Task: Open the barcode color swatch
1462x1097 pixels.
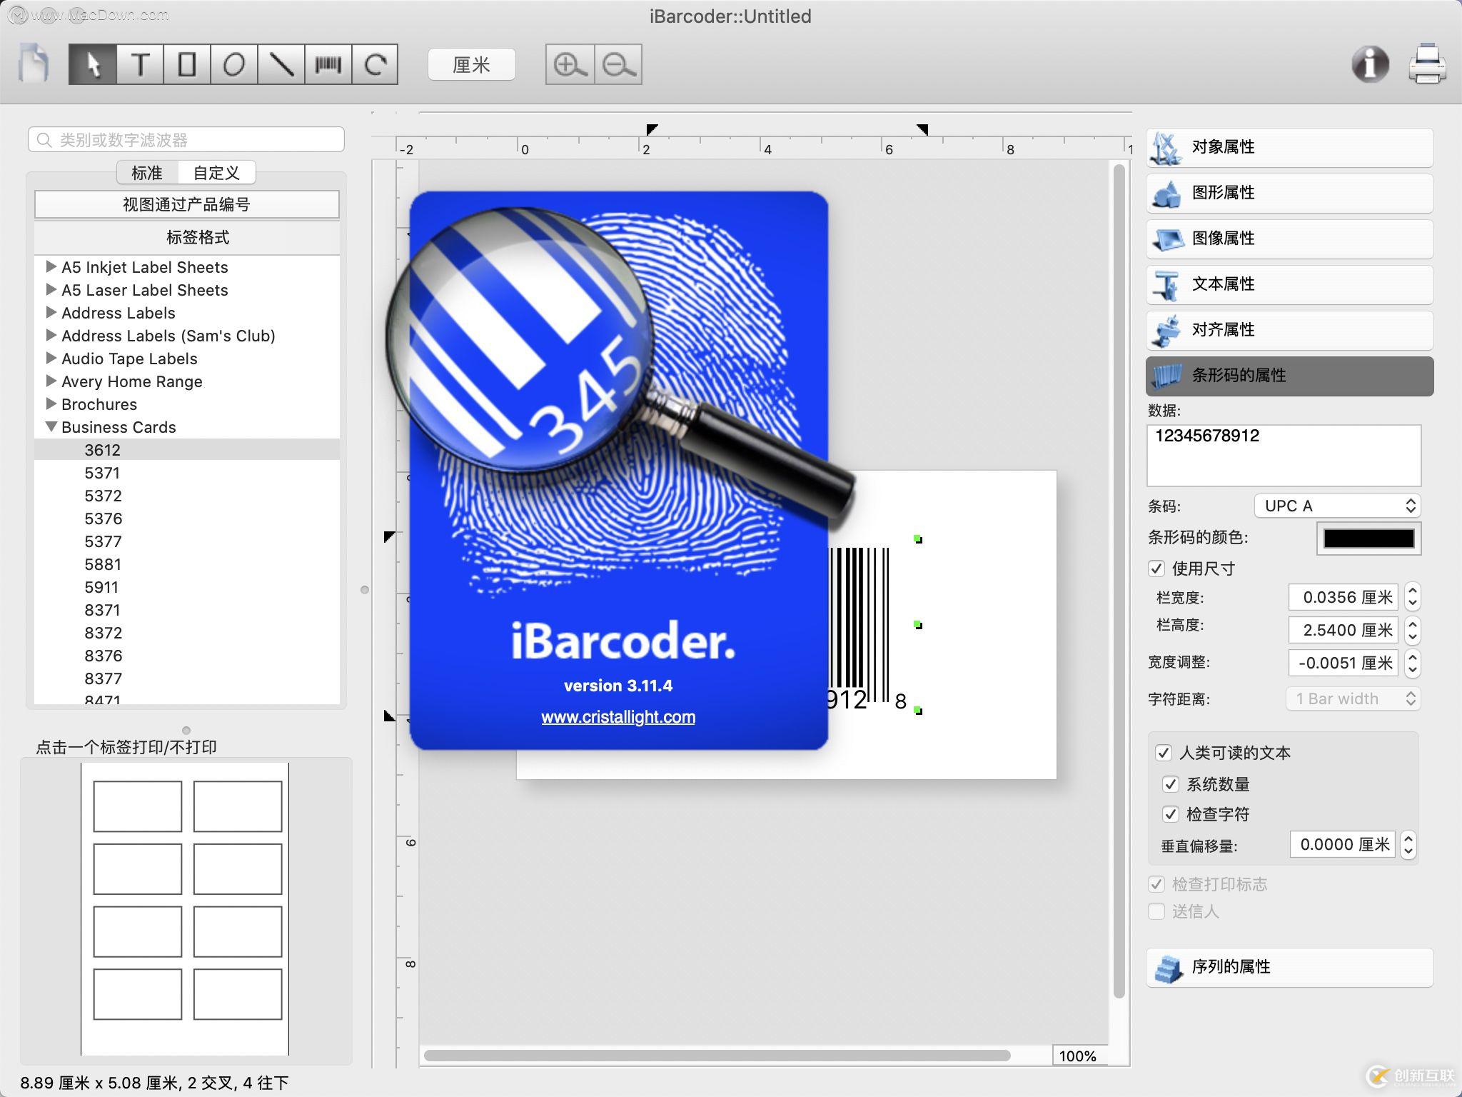Action: (1367, 538)
